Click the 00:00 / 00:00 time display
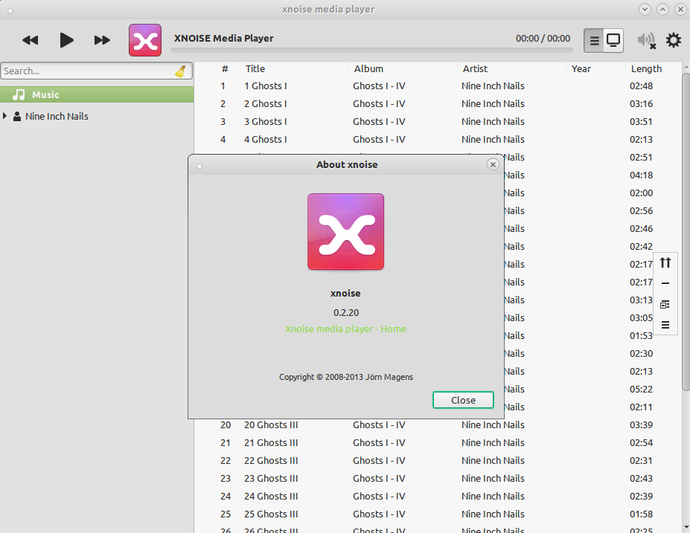The height and width of the screenshot is (533, 690). point(543,38)
